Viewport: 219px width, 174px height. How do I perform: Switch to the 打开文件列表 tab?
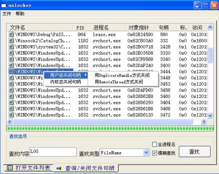[x=29, y=168]
